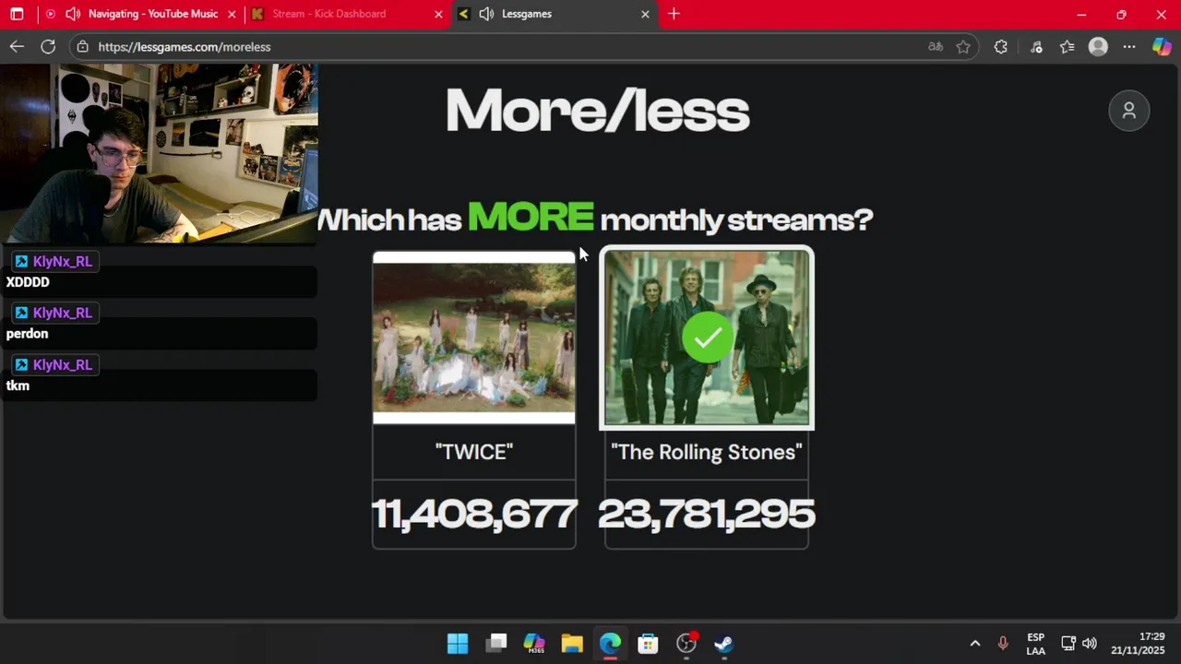The width and height of the screenshot is (1181, 664).
Task: Click the site information lock icon
Action: 83,46
